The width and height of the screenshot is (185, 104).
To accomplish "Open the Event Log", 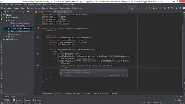I will pyautogui.click(x=177, y=100).
